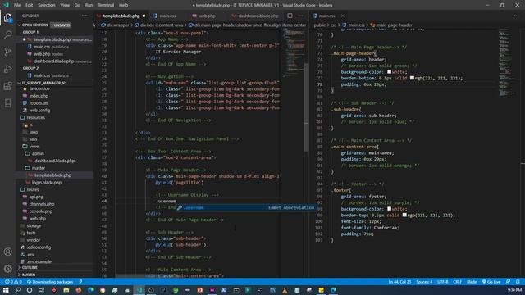Click white color swatch in .footer rule
525x295 pixels.
[389, 209]
